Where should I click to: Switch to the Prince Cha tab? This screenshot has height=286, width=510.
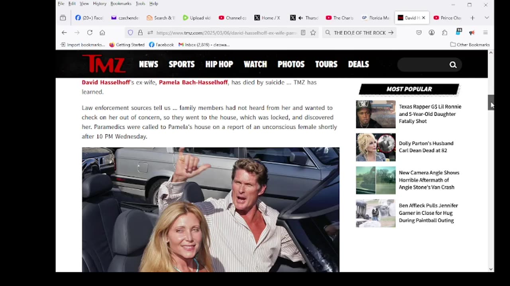(x=447, y=18)
